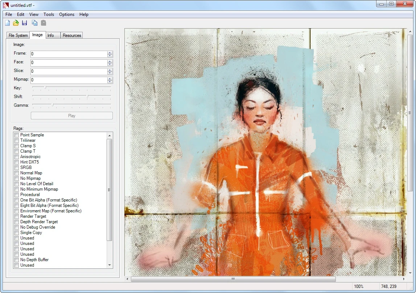Open a file using the folder toolbar icon
Image resolution: width=416 pixels, height=293 pixels.
tap(16, 23)
